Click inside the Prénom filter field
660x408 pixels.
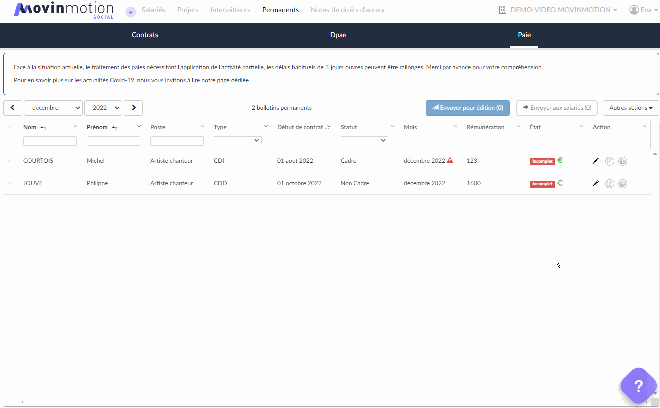113,141
